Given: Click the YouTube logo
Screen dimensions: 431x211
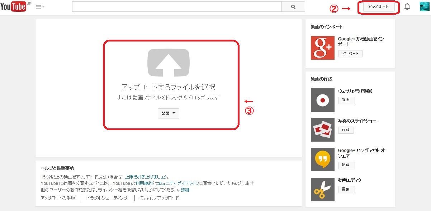Looking at the screenshot, I should (13, 7).
